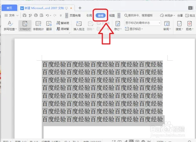
Task: Click the 翻译 translate tool
Action: [x=49, y=26]
